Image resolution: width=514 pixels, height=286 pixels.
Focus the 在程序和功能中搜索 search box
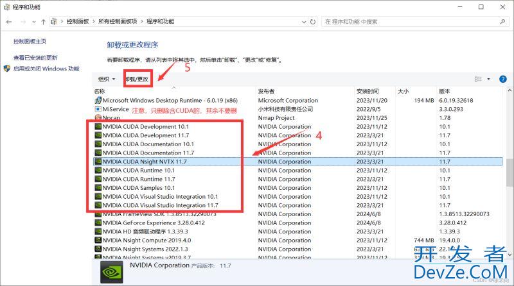pos(414,22)
